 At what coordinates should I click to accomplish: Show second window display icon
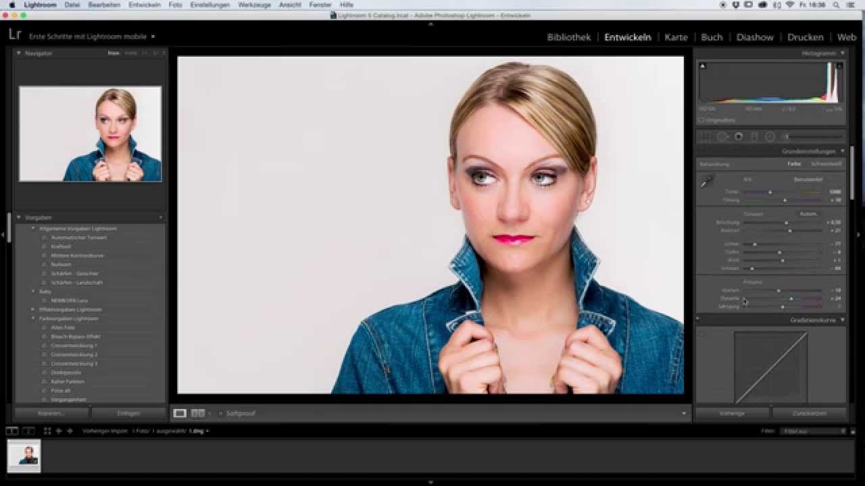coord(28,431)
